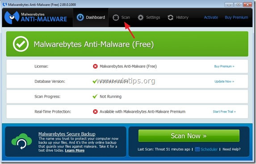The image size is (256, 164).
Task: Close the Malwarebytes window
Action: [x=248, y=4]
